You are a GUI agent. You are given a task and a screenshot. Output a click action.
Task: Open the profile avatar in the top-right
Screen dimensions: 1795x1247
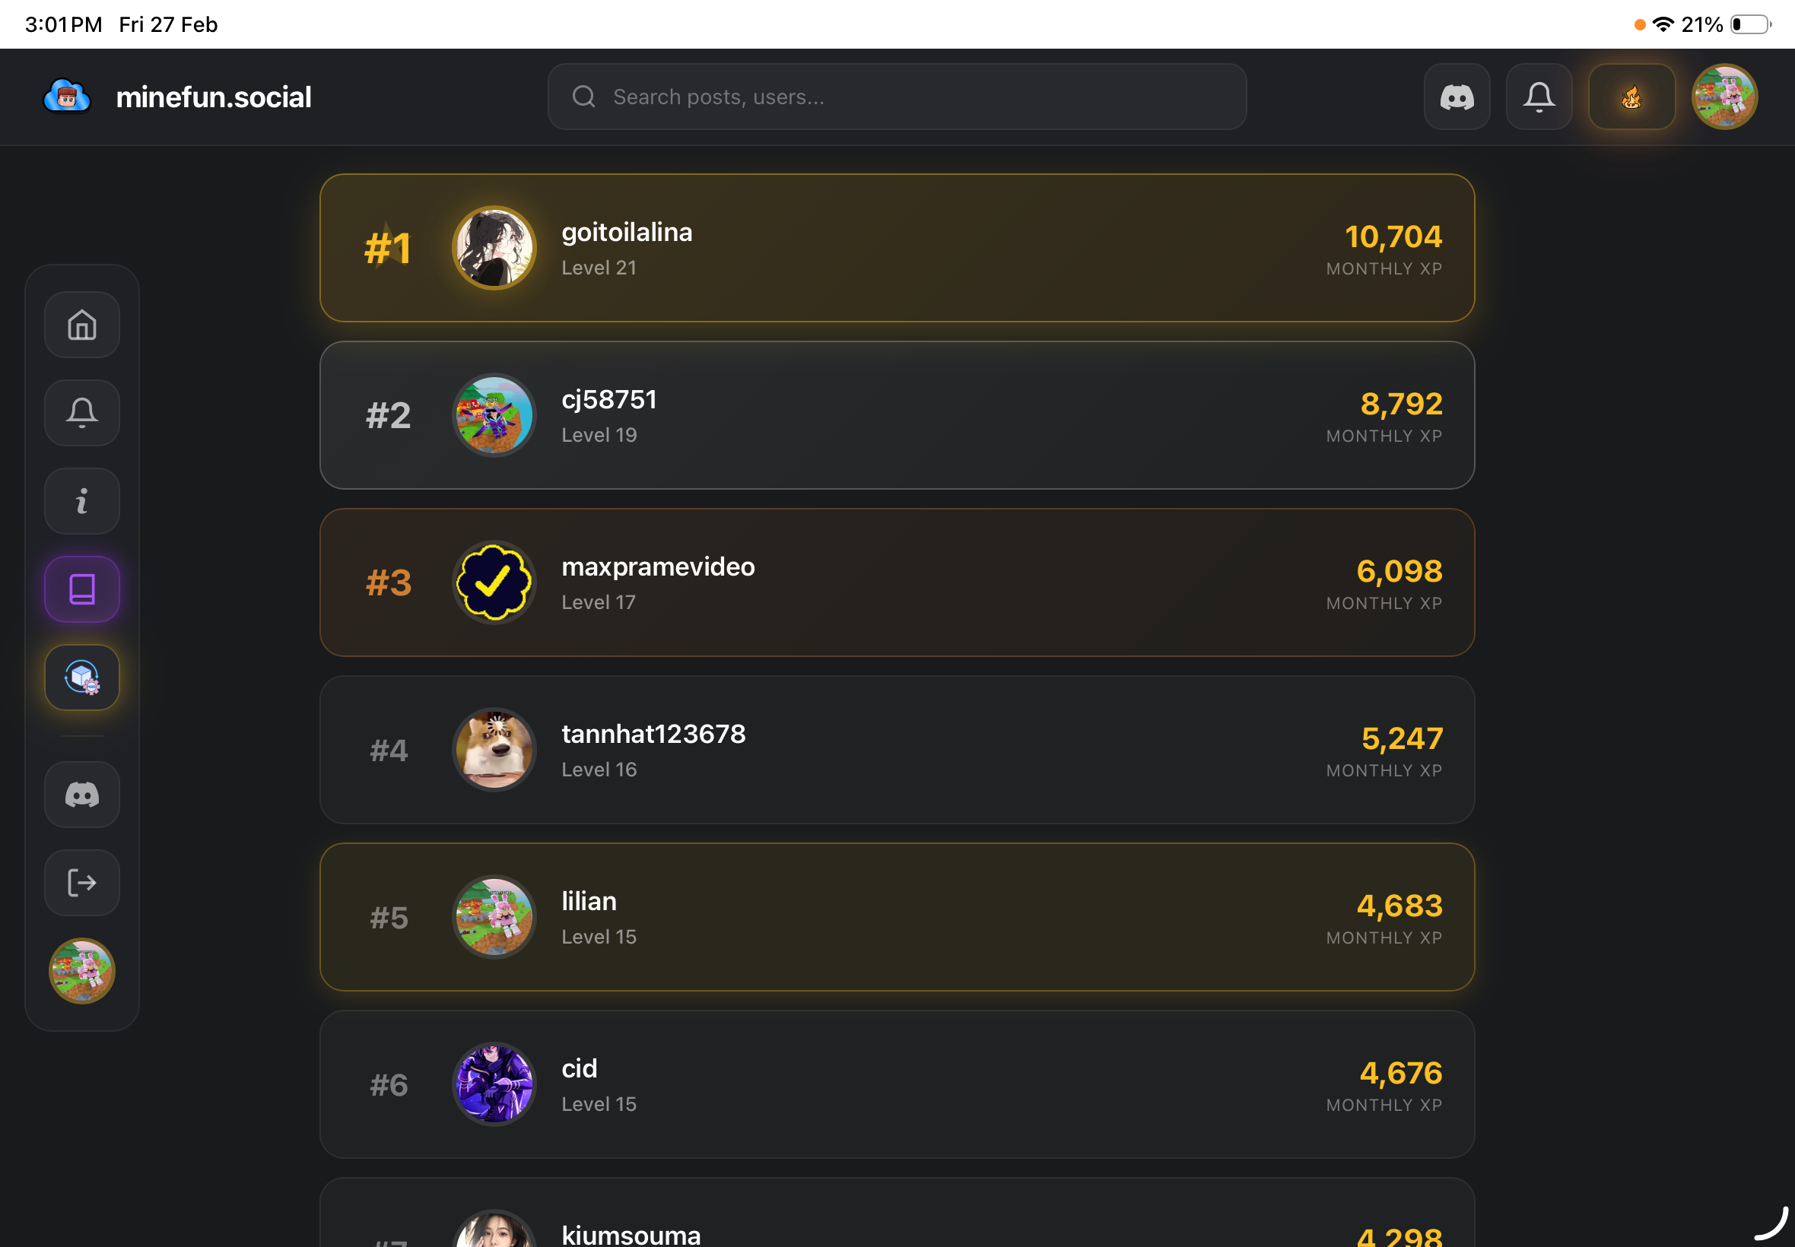point(1724,97)
